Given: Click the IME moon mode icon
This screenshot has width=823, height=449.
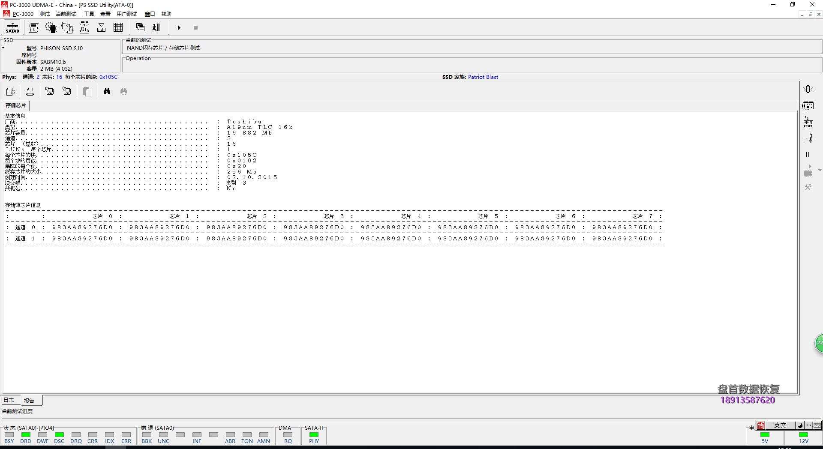Looking at the screenshot, I should [799, 425].
